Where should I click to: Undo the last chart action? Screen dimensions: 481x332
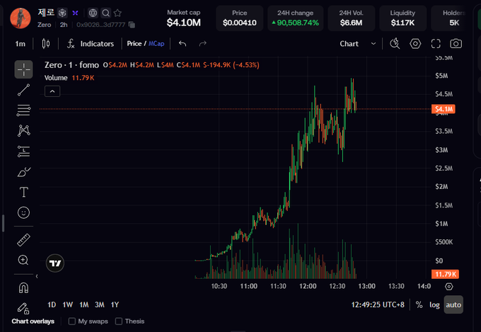pos(182,44)
